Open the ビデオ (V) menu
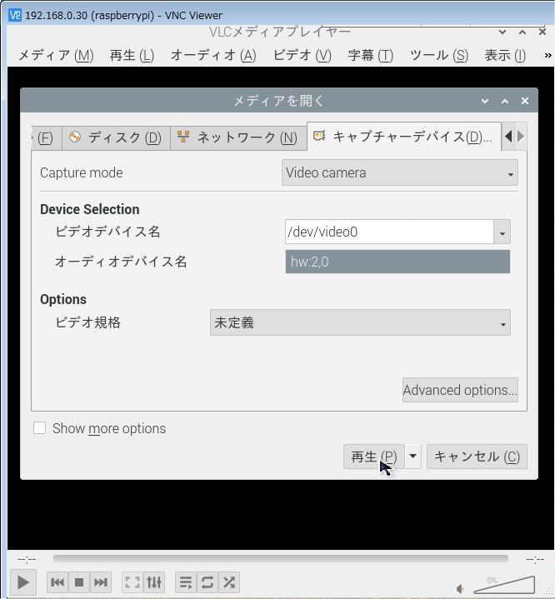 (x=302, y=55)
